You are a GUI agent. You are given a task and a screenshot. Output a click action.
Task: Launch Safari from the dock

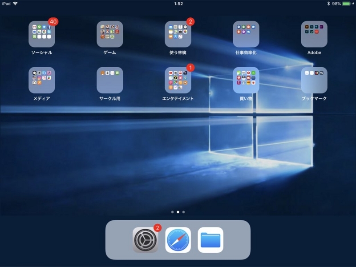[x=178, y=240]
